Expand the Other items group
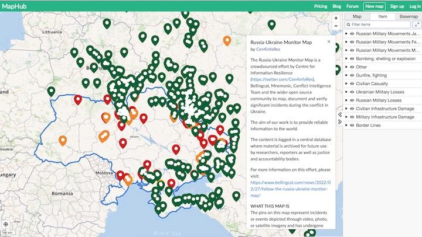422x237 pixels. [346, 67]
